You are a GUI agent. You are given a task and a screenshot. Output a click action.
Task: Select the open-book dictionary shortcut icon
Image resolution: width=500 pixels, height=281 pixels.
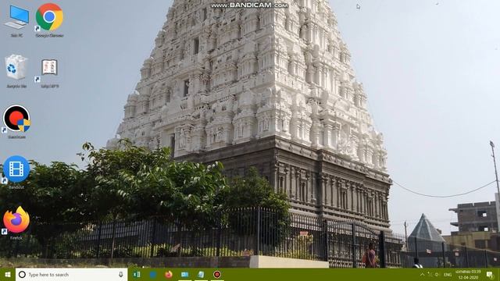(49, 73)
